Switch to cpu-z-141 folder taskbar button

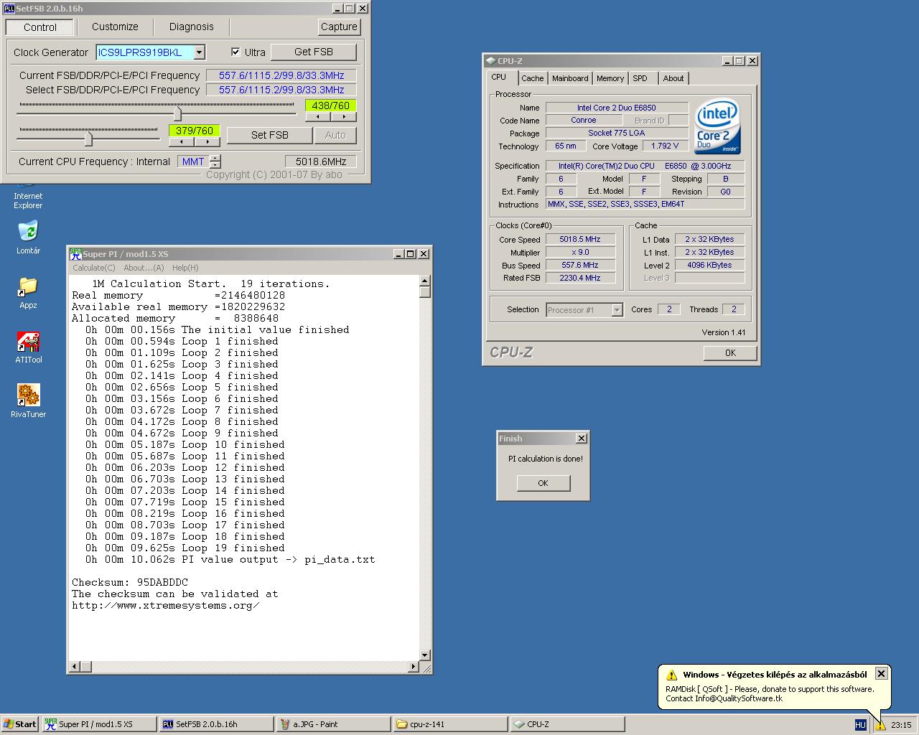pyautogui.click(x=450, y=724)
